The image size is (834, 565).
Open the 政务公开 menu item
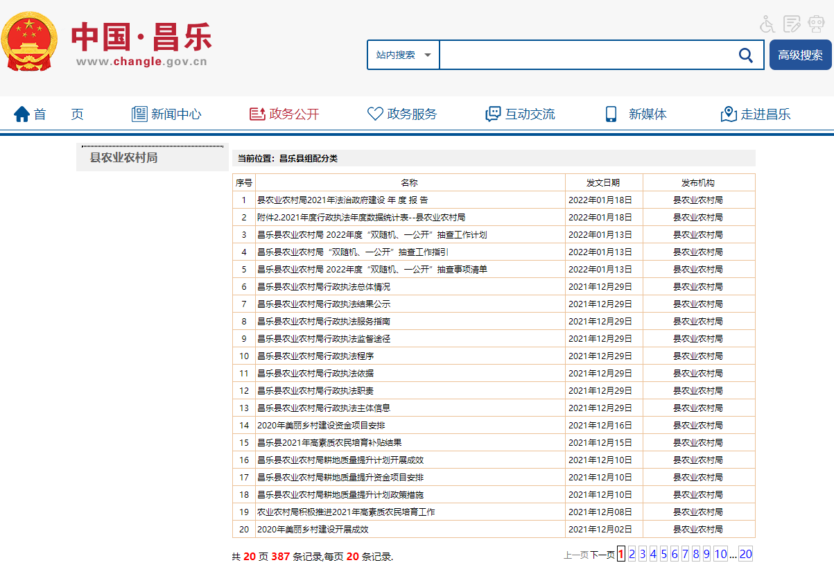click(x=294, y=114)
